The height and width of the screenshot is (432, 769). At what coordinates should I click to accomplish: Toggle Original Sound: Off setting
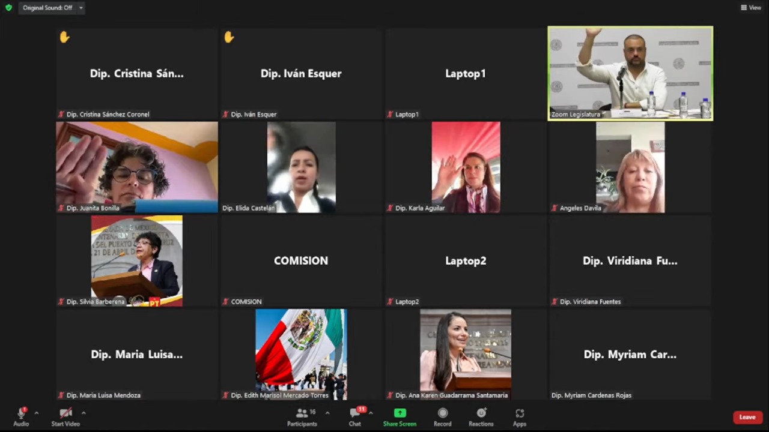(47, 8)
